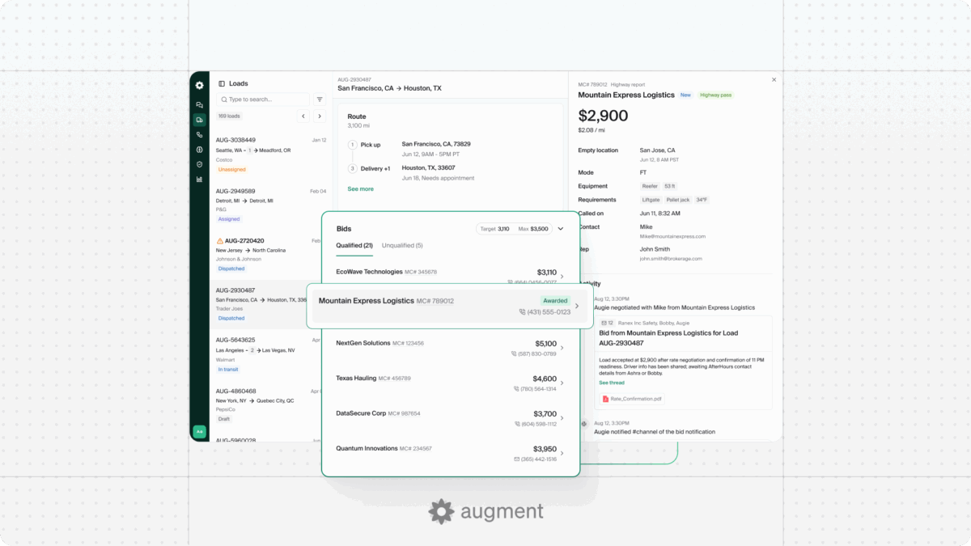Click phone icon beside (587) 830-0789
Viewport: 971px width, 546px height.
514,353
